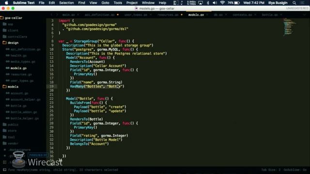Open the Tools menu
This screenshot has width=310, height=174.
pyautogui.click(x=118, y=3)
